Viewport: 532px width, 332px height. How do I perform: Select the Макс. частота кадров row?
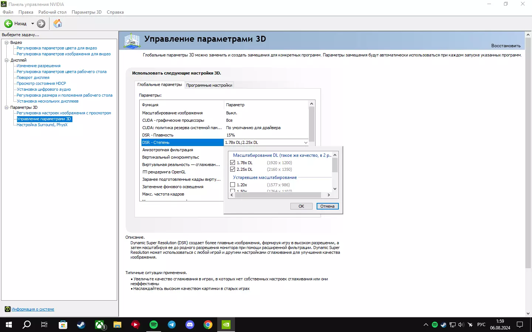pos(183,194)
